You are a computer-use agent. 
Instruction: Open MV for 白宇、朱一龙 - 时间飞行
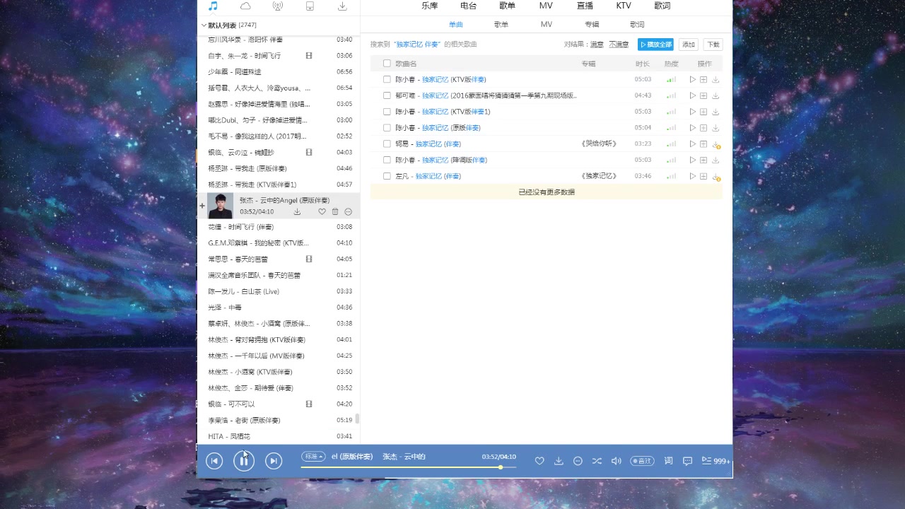[x=309, y=56]
